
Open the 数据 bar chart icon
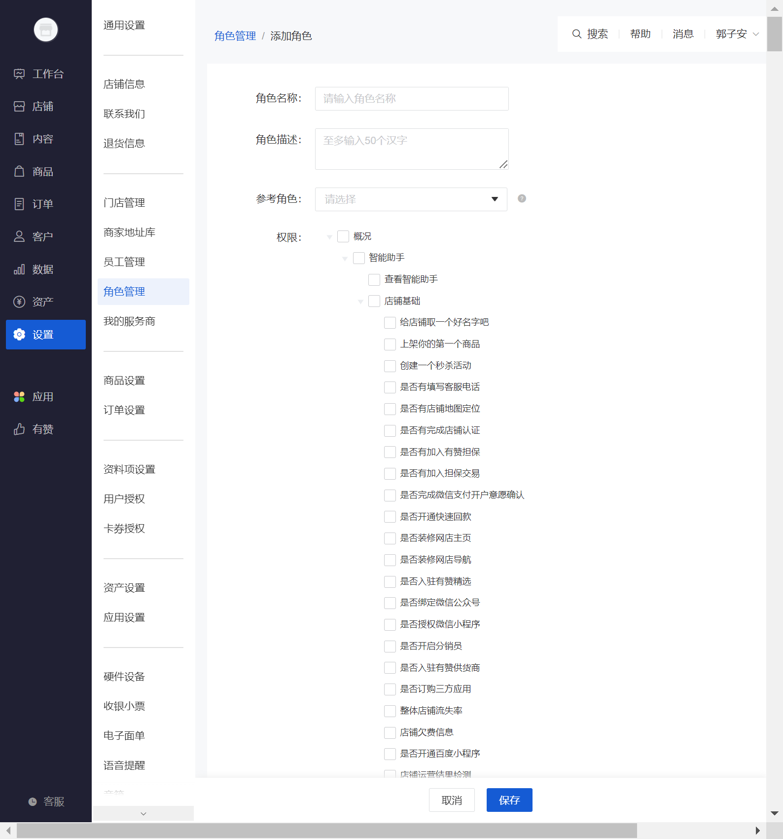tap(19, 269)
